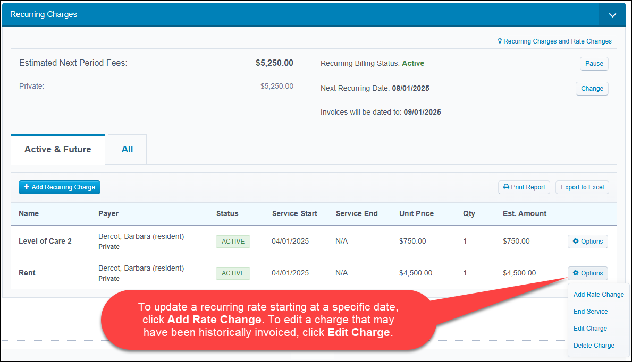Click the Unit Price column header
The image size is (632, 362).
coord(416,213)
